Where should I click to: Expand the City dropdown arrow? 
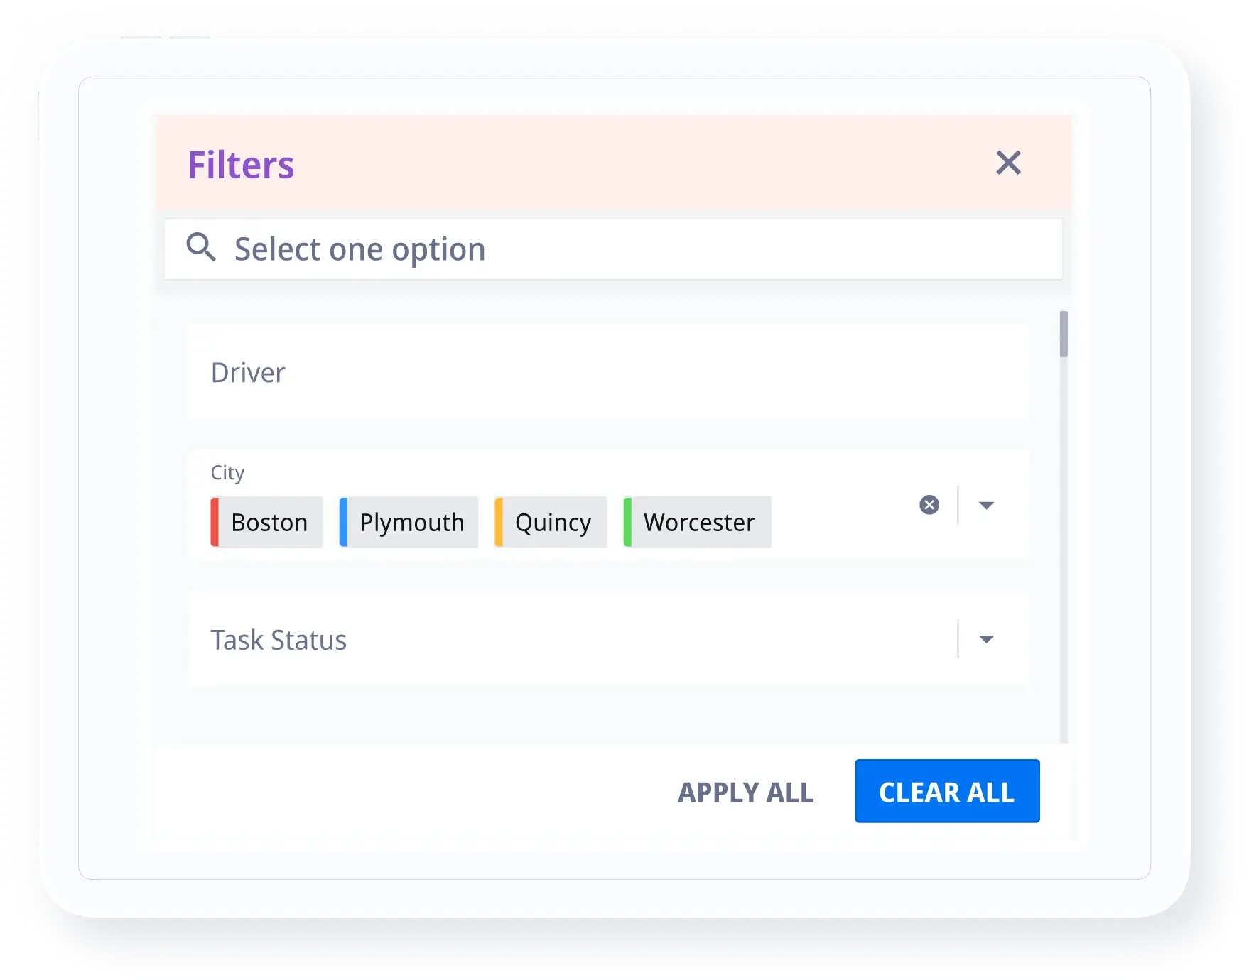point(986,505)
